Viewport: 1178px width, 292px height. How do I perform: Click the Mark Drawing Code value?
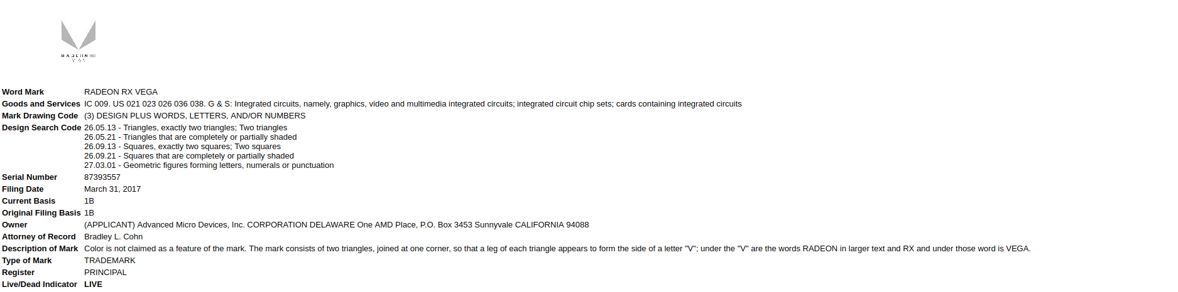tap(195, 116)
